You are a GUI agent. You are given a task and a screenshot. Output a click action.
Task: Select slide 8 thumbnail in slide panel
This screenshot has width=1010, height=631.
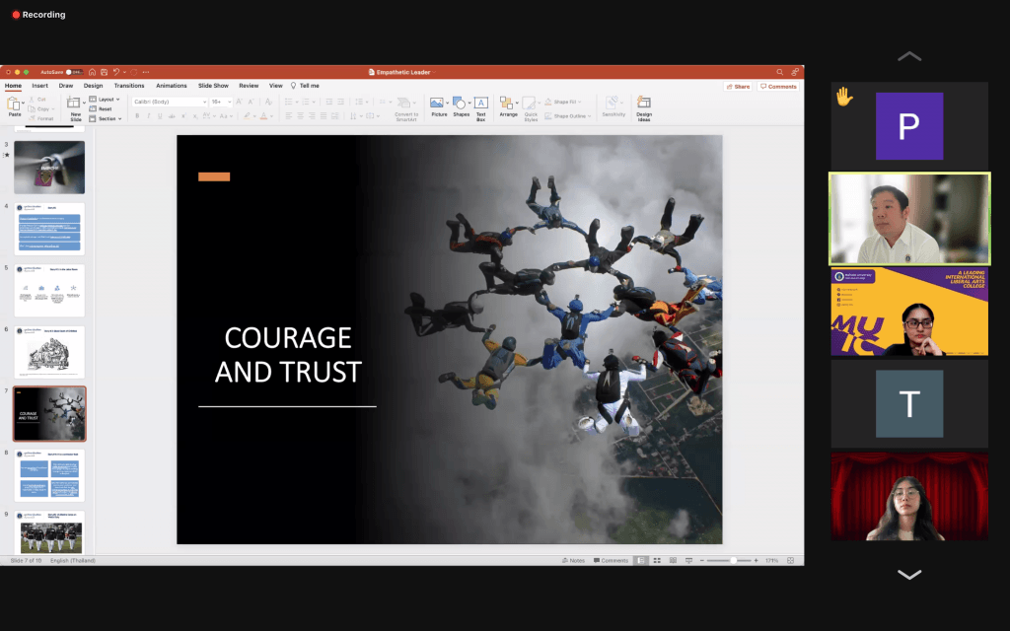click(49, 475)
